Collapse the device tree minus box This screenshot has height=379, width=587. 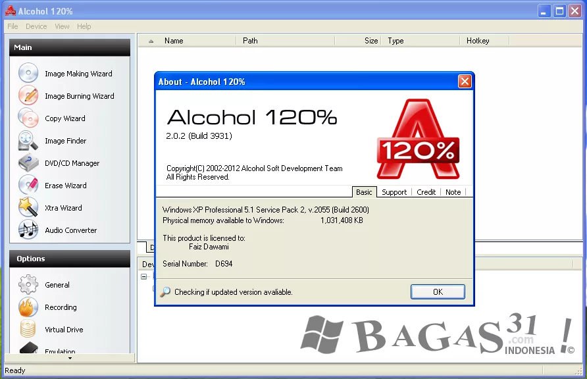(143, 276)
